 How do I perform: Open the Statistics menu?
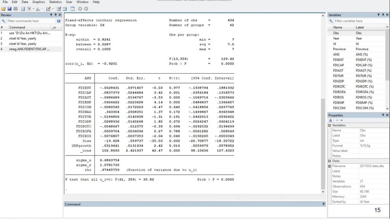tap(55, 2)
